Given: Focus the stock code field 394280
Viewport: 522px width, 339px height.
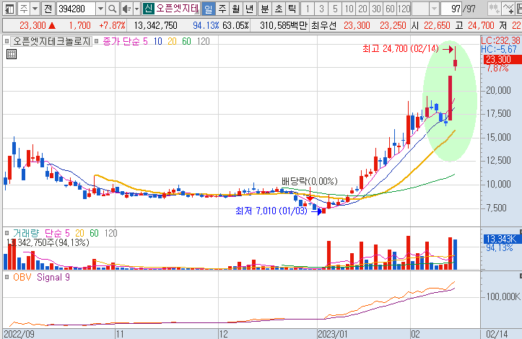Looking at the screenshot, I should (x=77, y=9).
